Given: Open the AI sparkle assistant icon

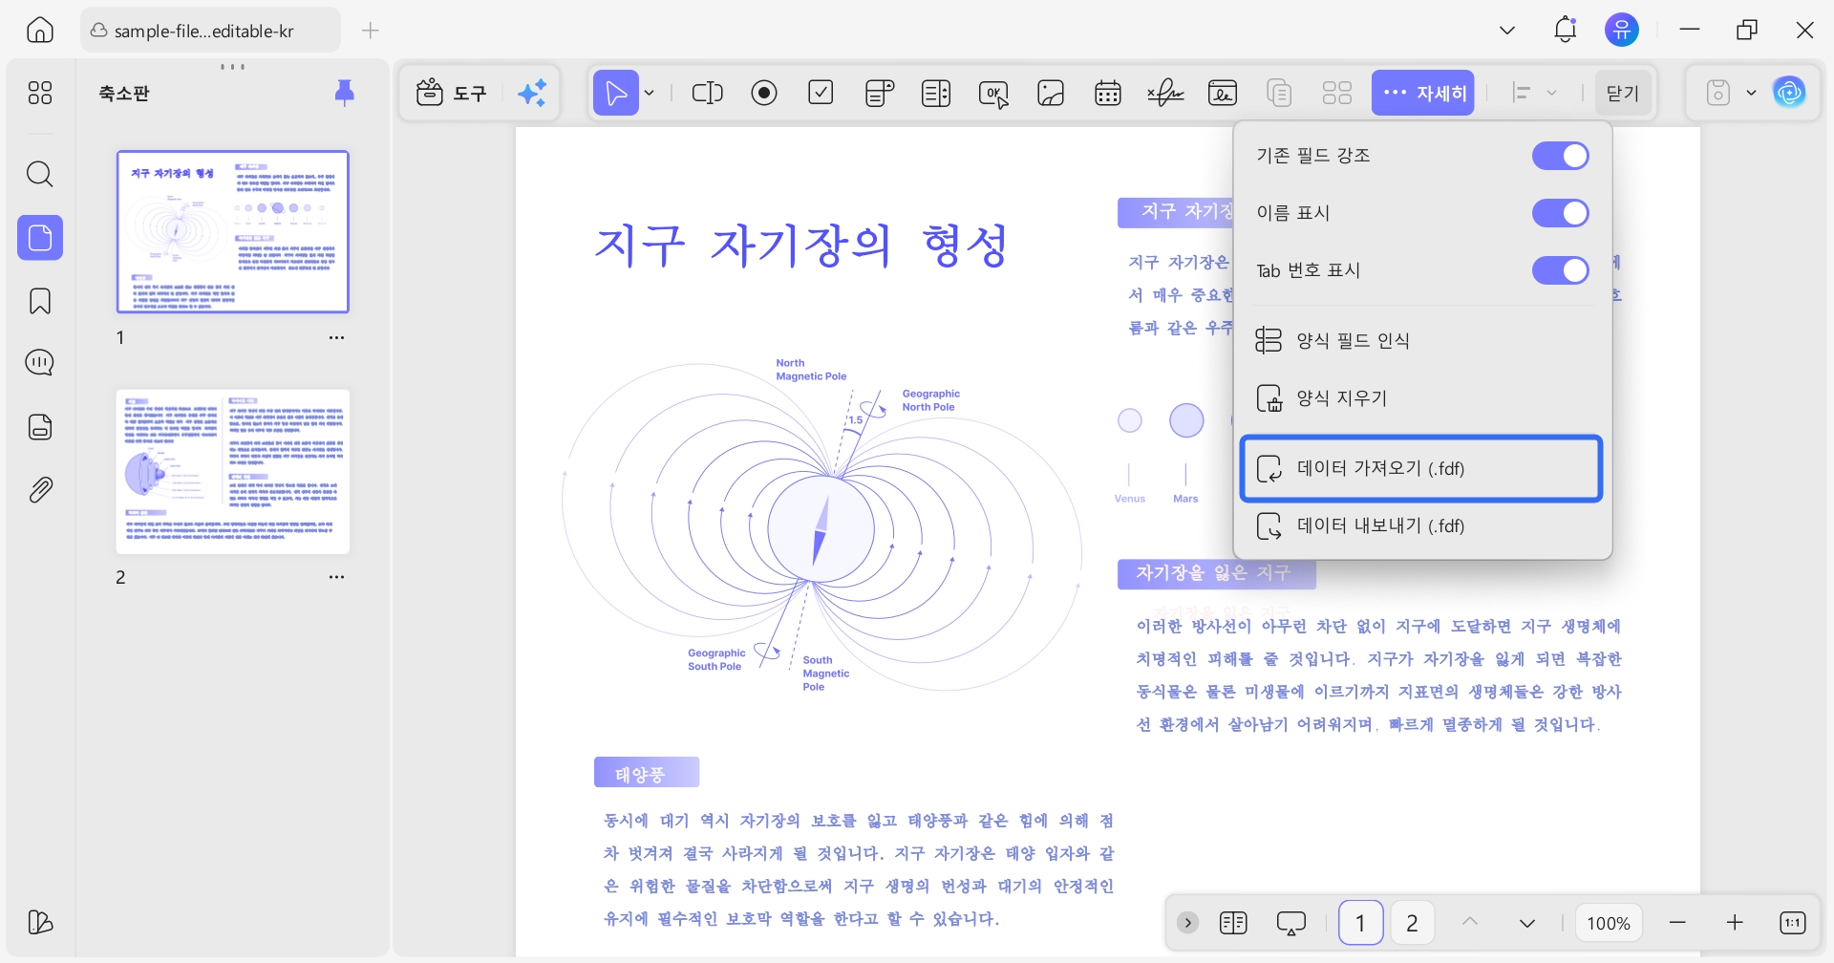Looking at the screenshot, I should (x=532, y=93).
